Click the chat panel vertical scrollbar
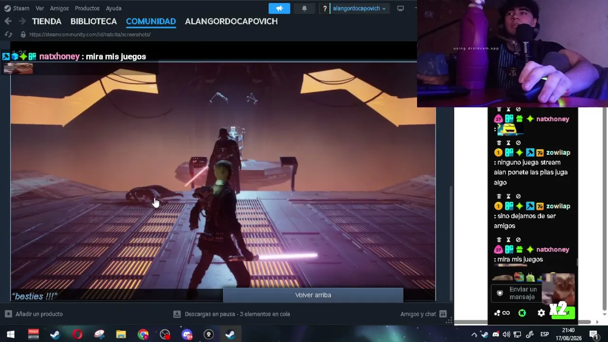Image resolution: width=608 pixels, height=342 pixels. [578, 262]
